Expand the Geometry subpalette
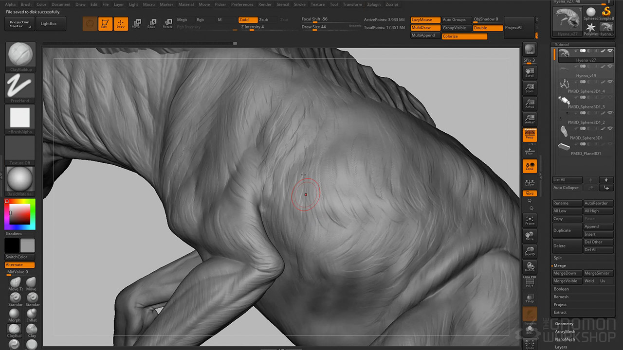The width and height of the screenshot is (623, 350). (564, 324)
